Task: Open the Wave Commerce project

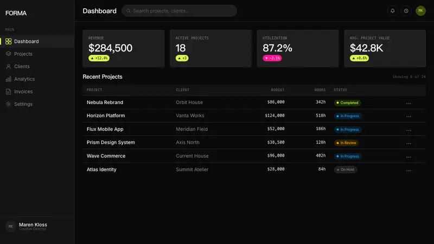Action: tap(106, 156)
